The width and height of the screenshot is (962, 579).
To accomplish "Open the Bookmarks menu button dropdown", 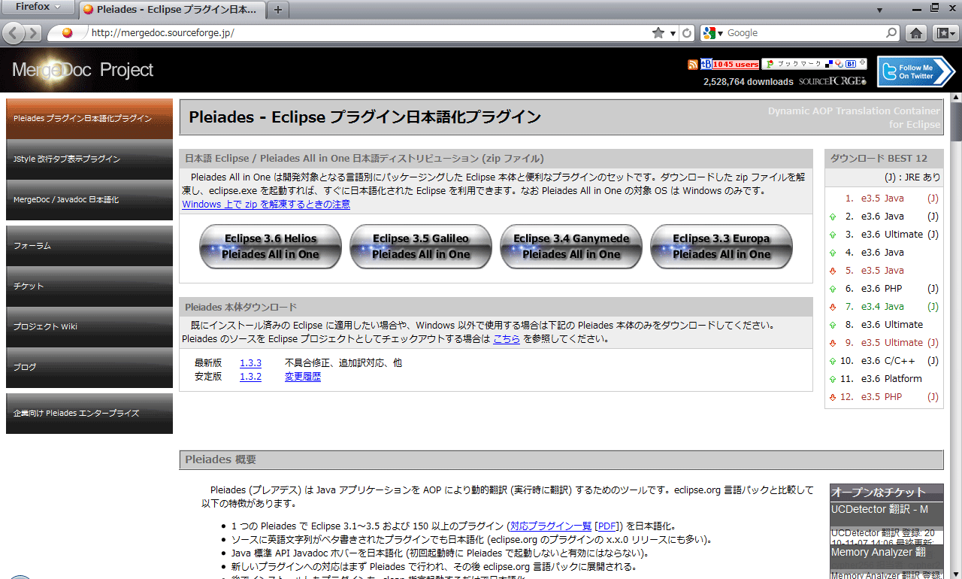I will (945, 33).
